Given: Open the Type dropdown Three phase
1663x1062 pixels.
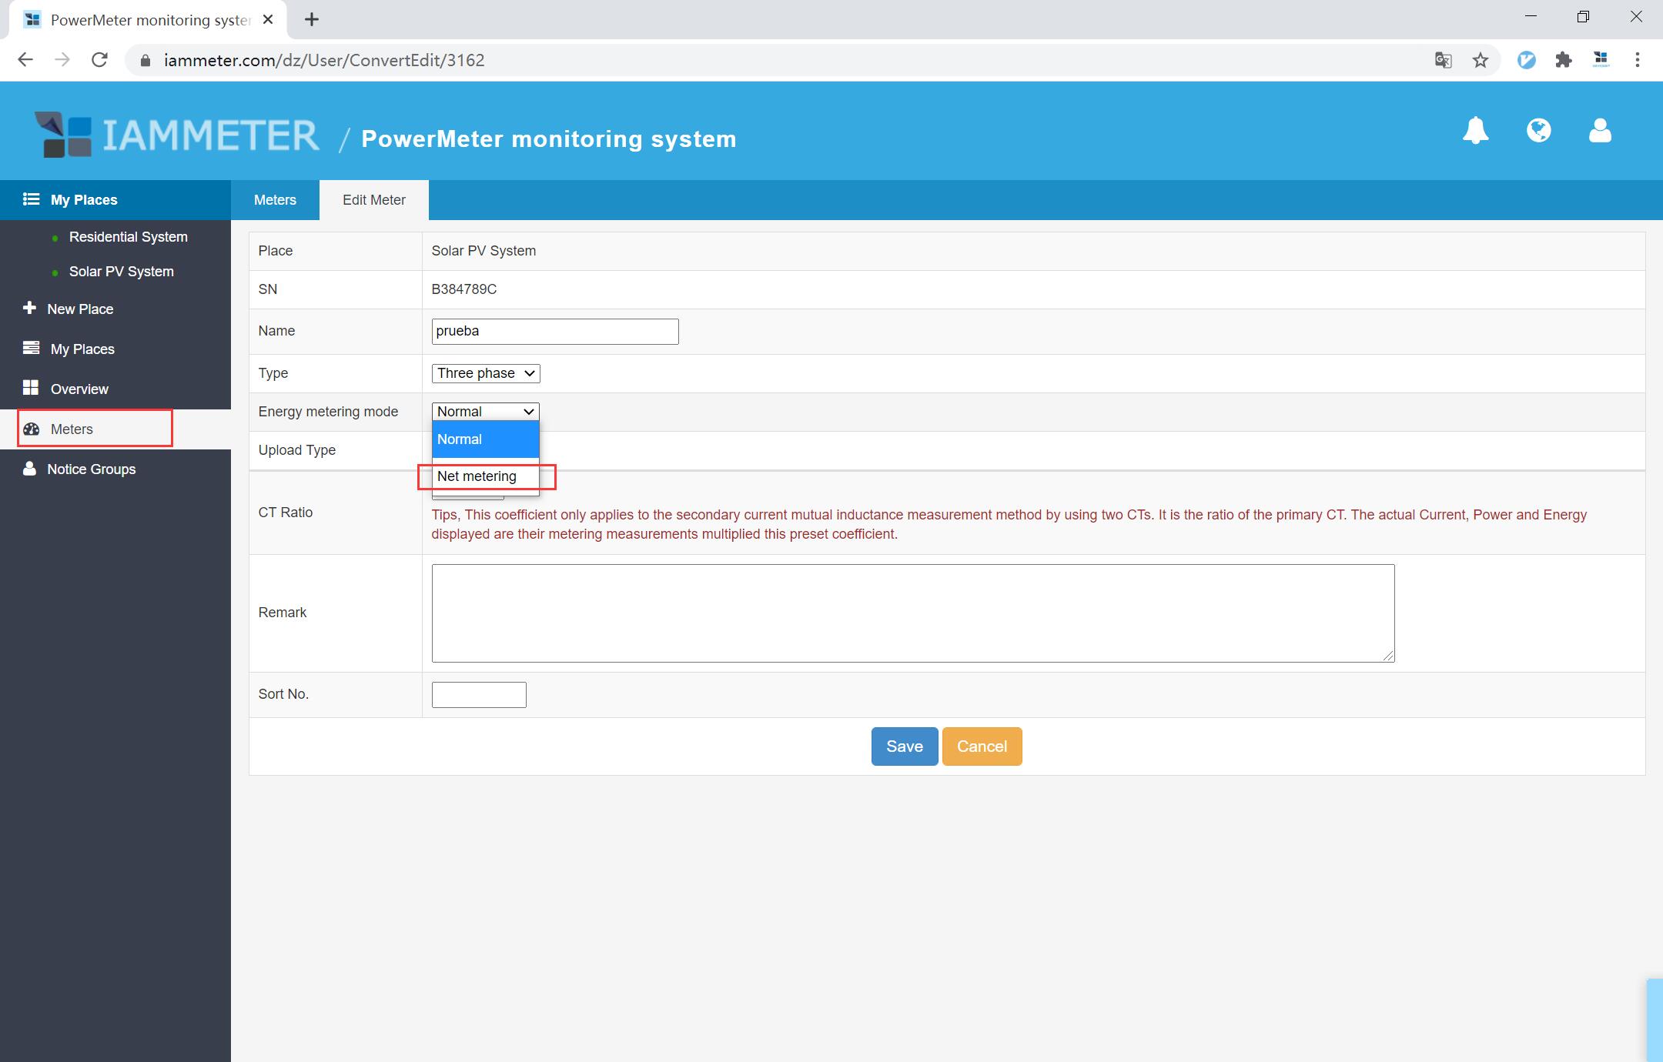Looking at the screenshot, I should 485,373.
